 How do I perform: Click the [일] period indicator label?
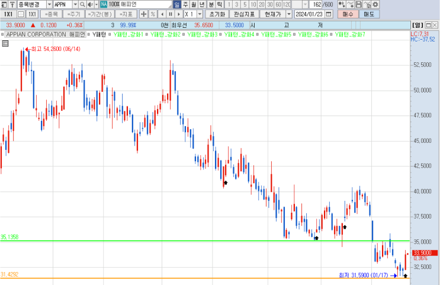417,25
